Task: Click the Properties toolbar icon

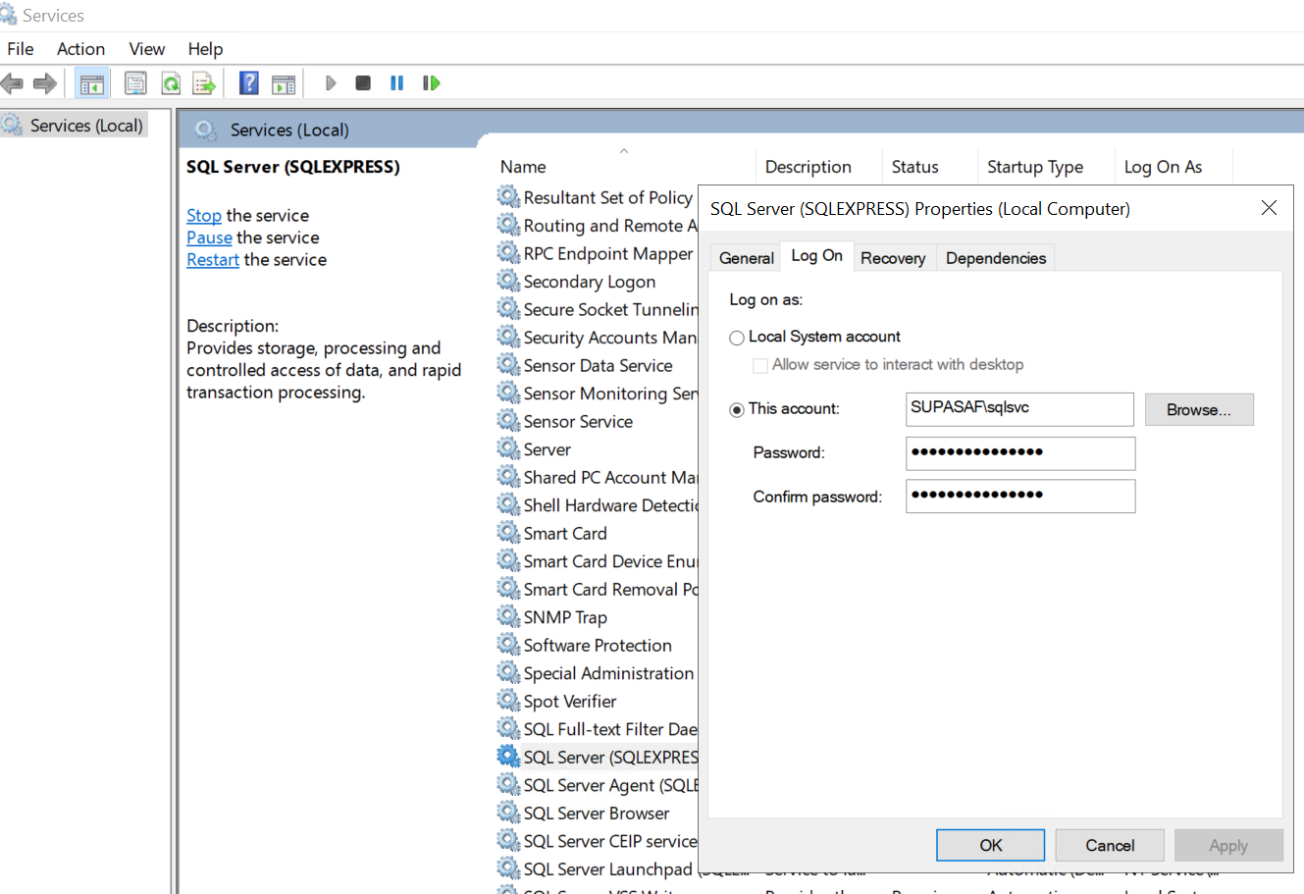Action: click(x=135, y=84)
